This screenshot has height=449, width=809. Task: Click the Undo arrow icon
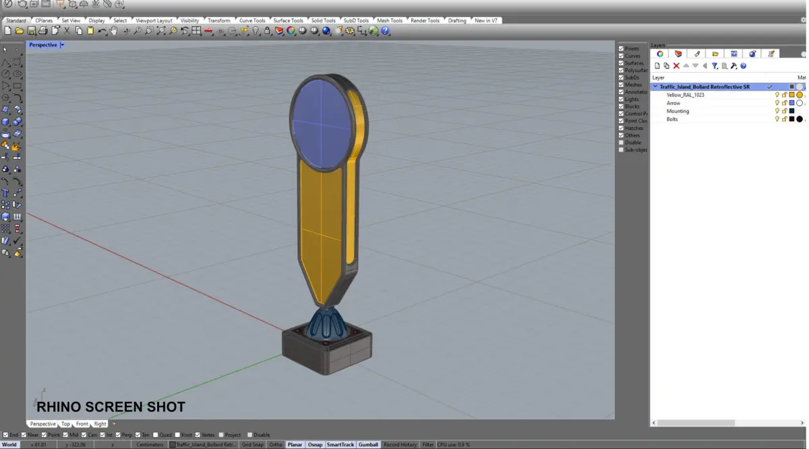pyautogui.click(x=102, y=31)
